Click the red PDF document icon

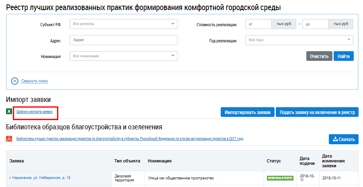click(x=9, y=139)
